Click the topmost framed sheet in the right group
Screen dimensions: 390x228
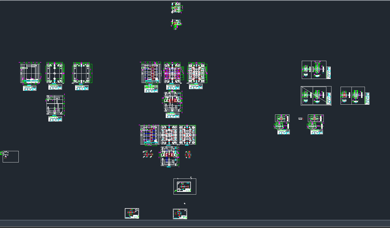314,70
